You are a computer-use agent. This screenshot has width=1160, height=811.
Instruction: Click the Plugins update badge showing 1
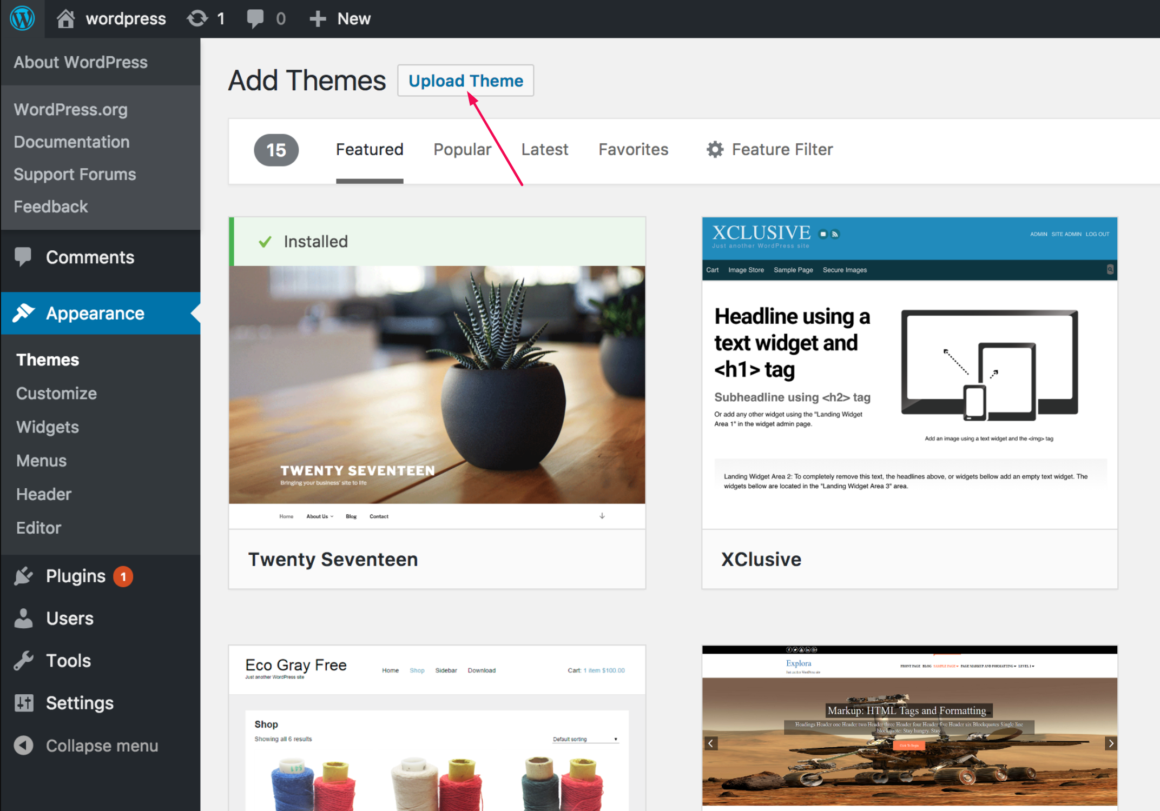pos(123,577)
